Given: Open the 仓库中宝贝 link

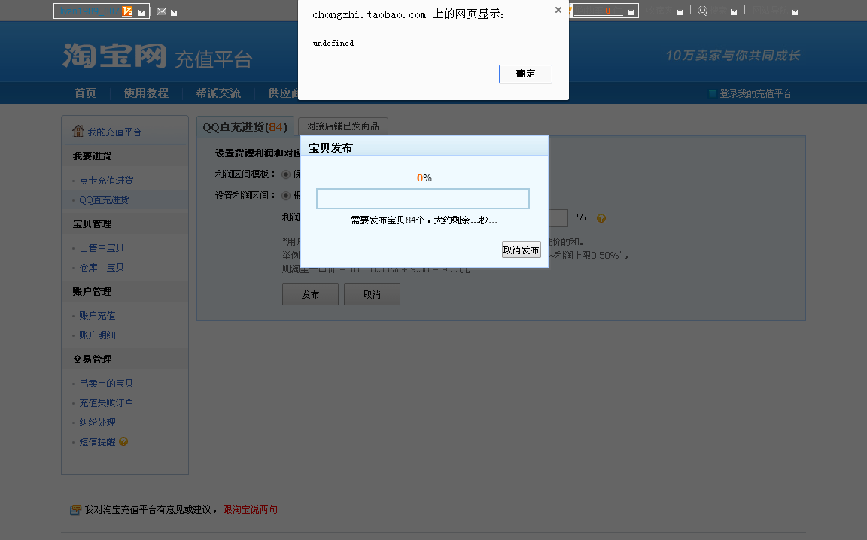Looking at the screenshot, I should [x=102, y=268].
